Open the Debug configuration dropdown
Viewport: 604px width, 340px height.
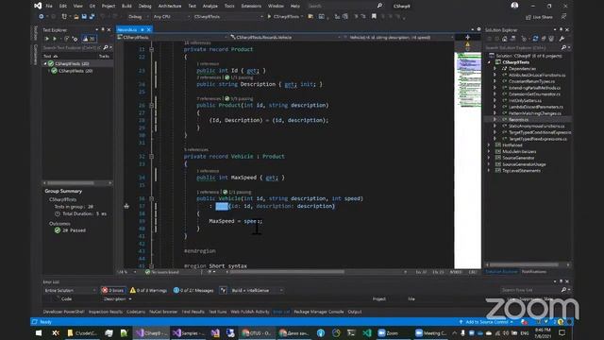tap(137, 17)
